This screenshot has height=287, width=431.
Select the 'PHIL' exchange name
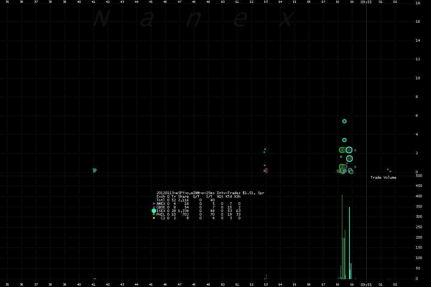click(x=161, y=214)
